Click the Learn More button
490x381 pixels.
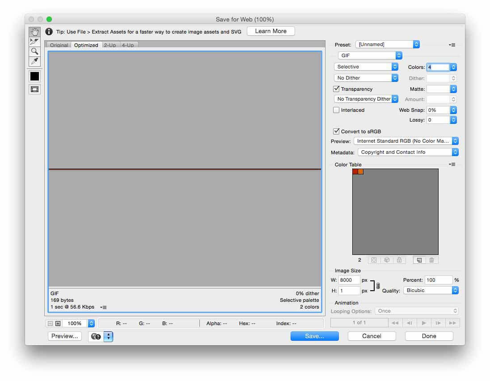(270, 31)
